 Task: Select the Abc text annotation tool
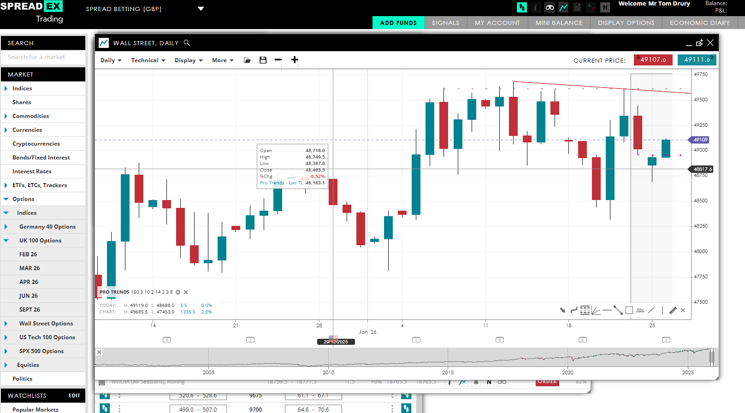(x=640, y=310)
